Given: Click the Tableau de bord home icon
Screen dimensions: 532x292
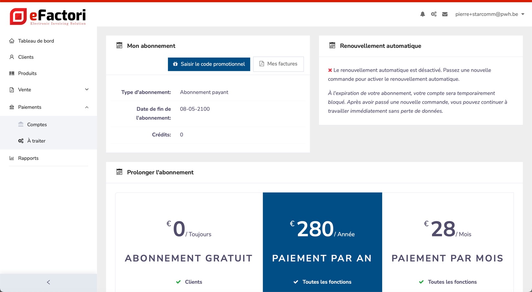Looking at the screenshot, I should (12, 41).
